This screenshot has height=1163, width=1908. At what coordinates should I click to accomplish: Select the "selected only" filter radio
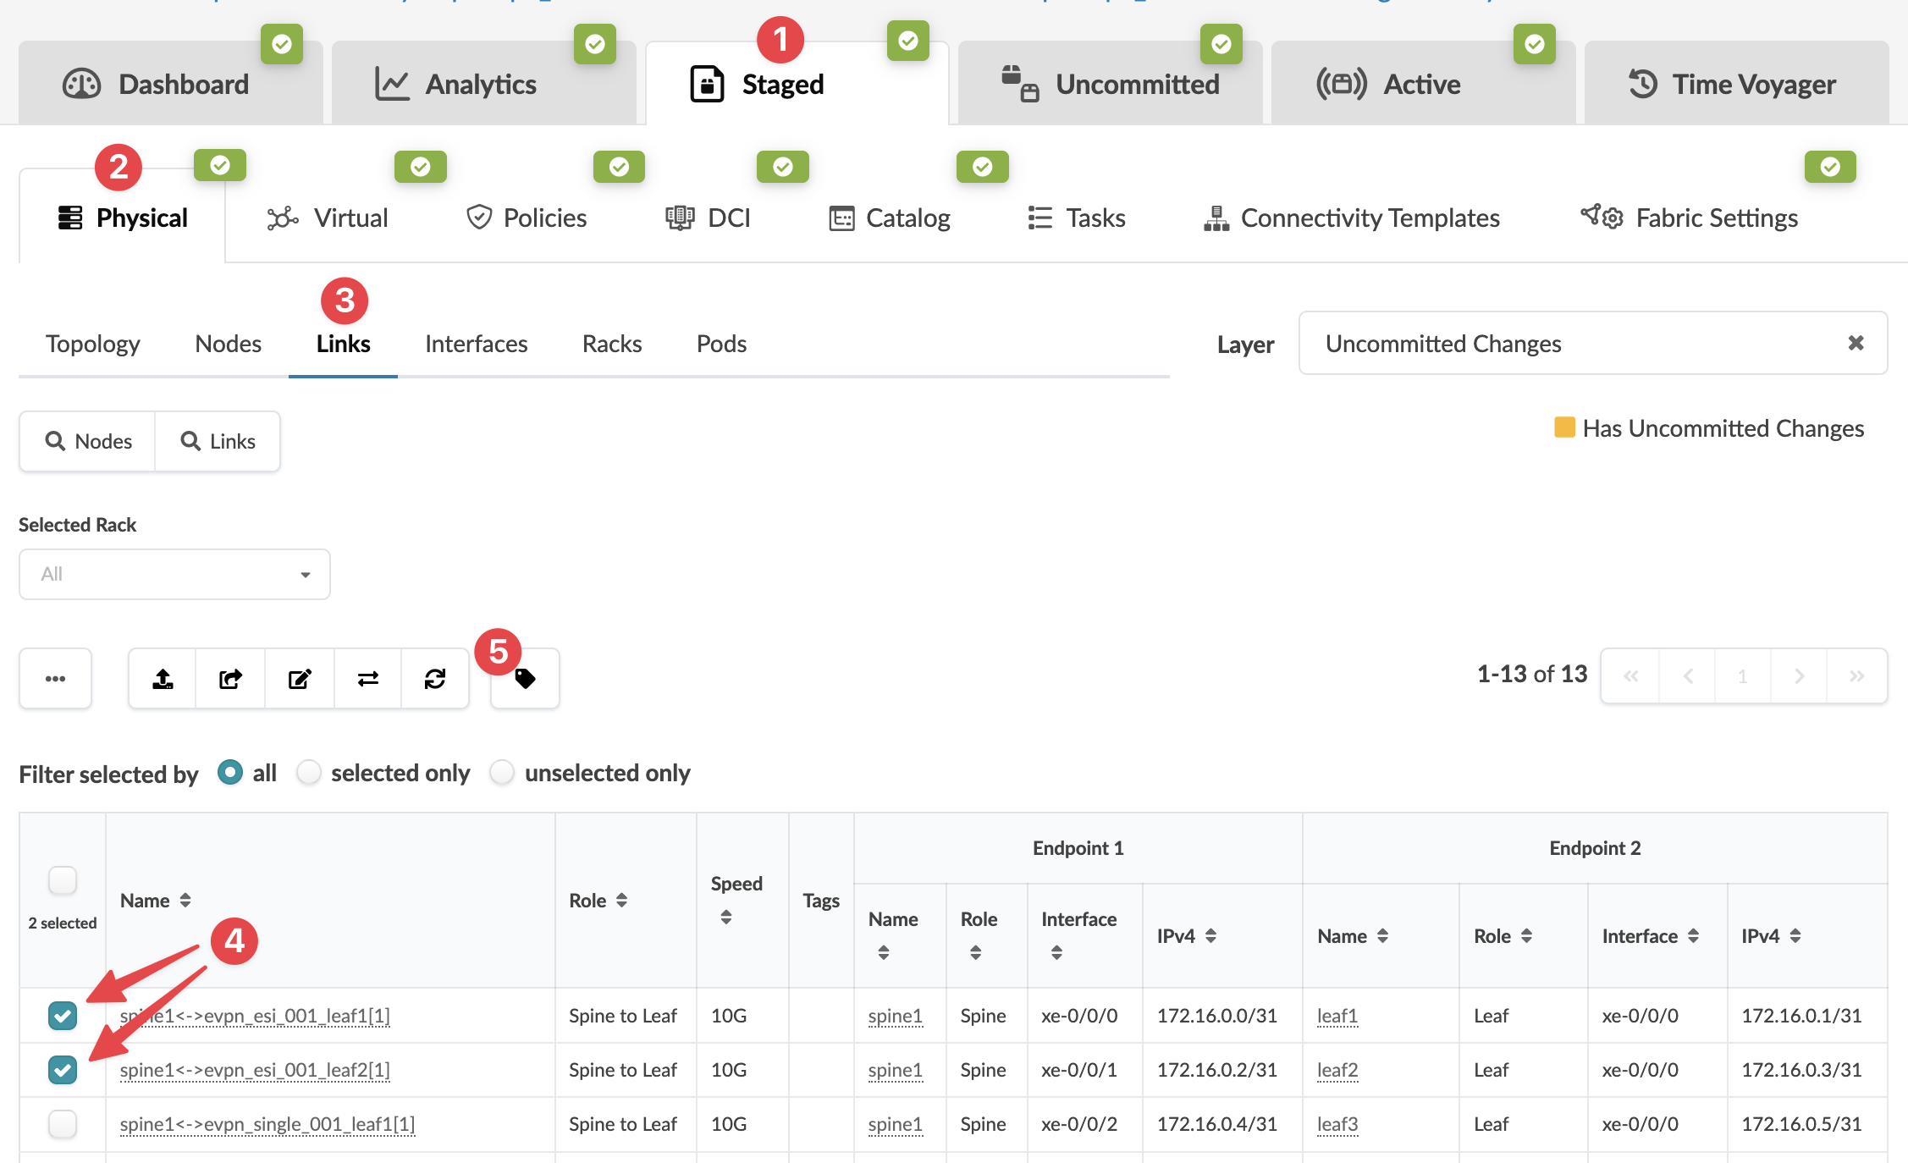pos(309,772)
